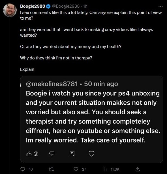Open the 10 replies count
The height and width of the screenshot is (174, 167).
click(31, 169)
